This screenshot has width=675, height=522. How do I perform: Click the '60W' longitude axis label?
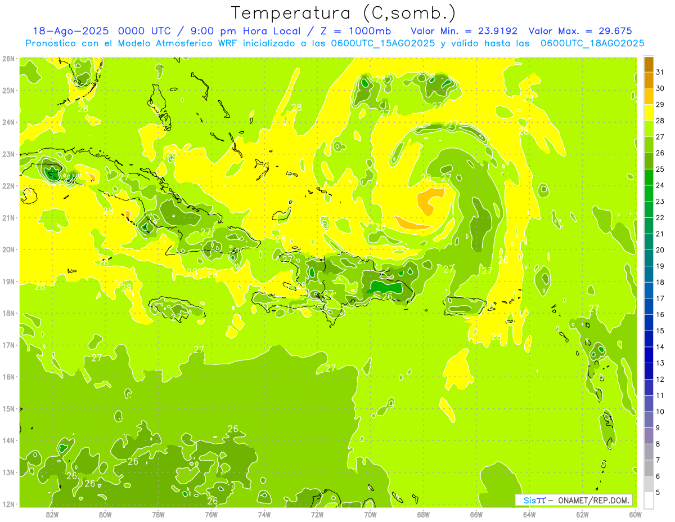click(635, 514)
